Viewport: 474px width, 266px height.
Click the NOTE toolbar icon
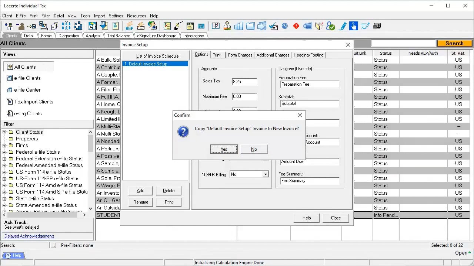tap(190, 26)
